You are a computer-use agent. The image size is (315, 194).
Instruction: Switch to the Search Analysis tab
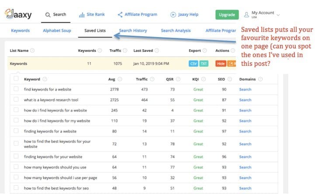coord(176,31)
